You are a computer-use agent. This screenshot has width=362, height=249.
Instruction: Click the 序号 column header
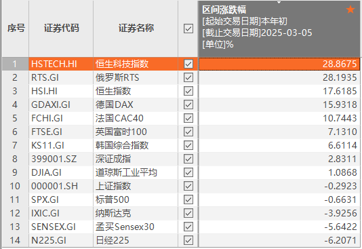[x=16, y=28]
